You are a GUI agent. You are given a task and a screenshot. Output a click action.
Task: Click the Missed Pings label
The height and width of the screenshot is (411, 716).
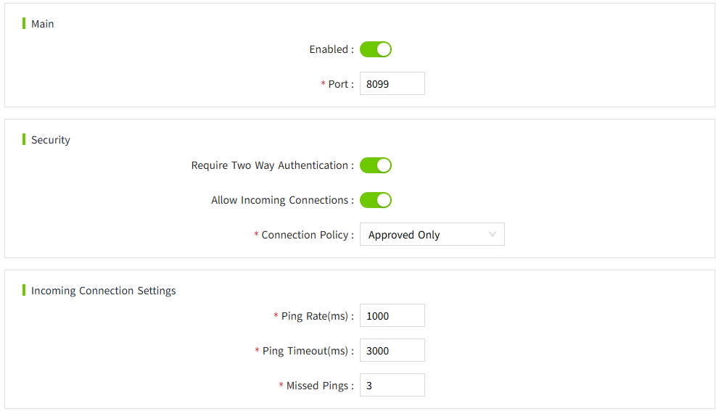tap(318, 386)
